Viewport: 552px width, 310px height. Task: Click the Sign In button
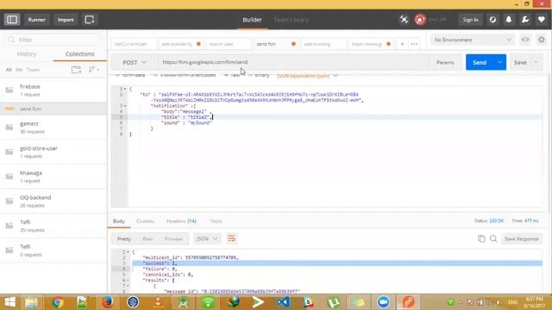470,20
